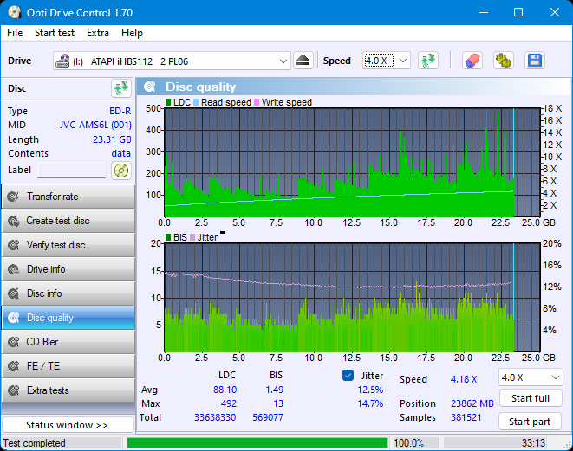Click the Read speed legend swatch

tap(196, 102)
